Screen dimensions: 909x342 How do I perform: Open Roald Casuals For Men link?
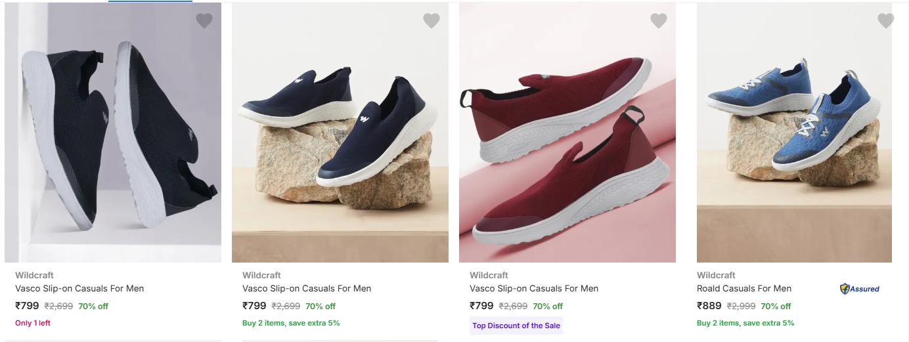click(x=744, y=289)
